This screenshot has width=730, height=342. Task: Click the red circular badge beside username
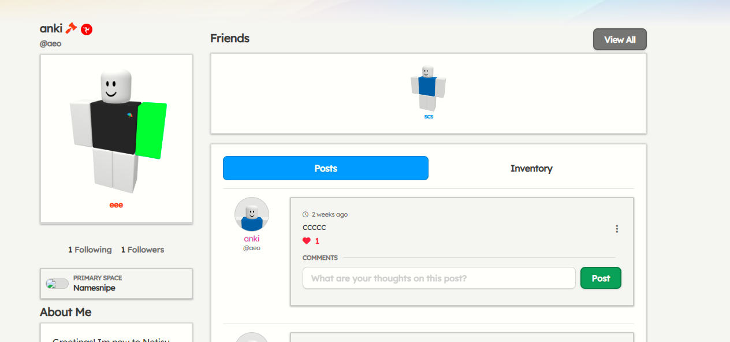[x=87, y=29]
